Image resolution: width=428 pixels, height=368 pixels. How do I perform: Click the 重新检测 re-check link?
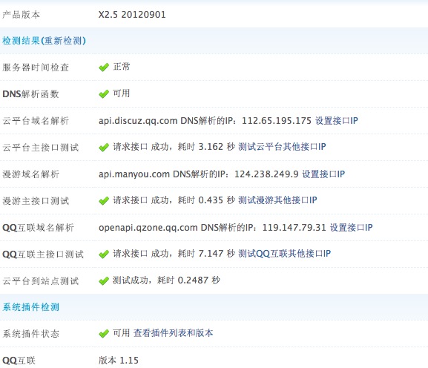pyautogui.click(x=63, y=41)
